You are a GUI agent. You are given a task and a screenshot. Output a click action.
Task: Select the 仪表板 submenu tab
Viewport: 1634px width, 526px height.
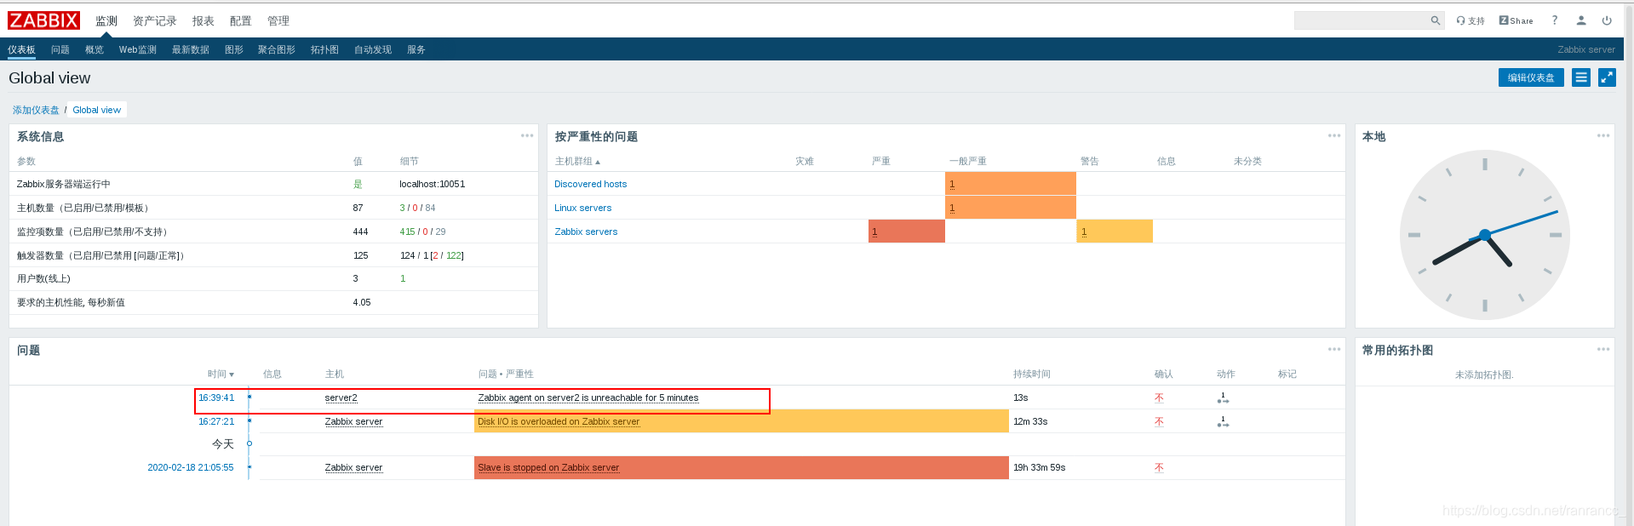21,49
